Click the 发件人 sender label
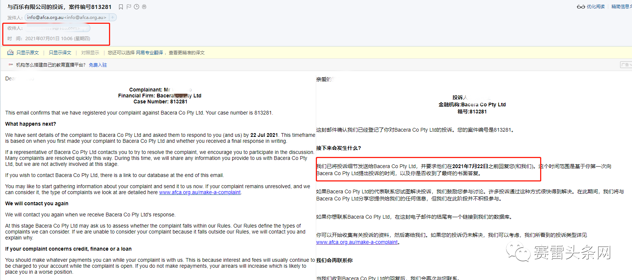The height and width of the screenshot is (280, 632). (x=15, y=17)
